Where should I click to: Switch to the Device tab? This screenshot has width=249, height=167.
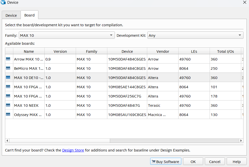(11, 15)
